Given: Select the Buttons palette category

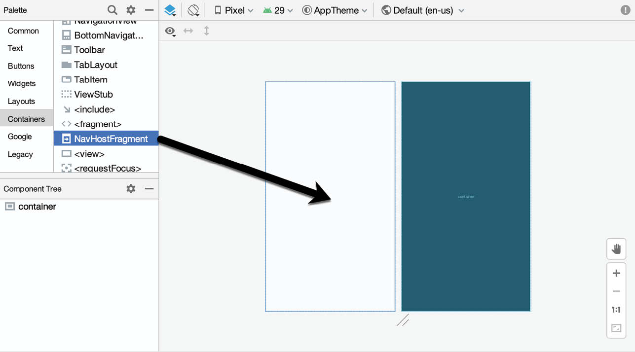Looking at the screenshot, I should pyautogui.click(x=21, y=66).
